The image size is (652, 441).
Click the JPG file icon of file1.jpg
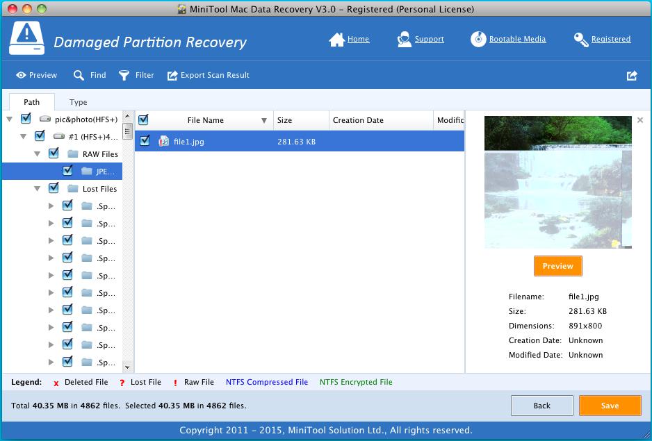(164, 141)
